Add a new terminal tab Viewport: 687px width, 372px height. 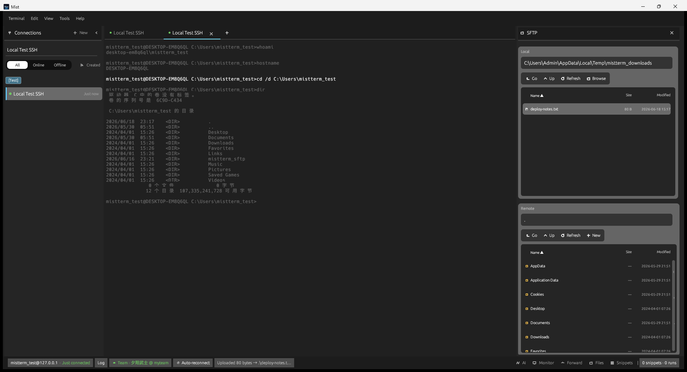click(x=227, y=33)
